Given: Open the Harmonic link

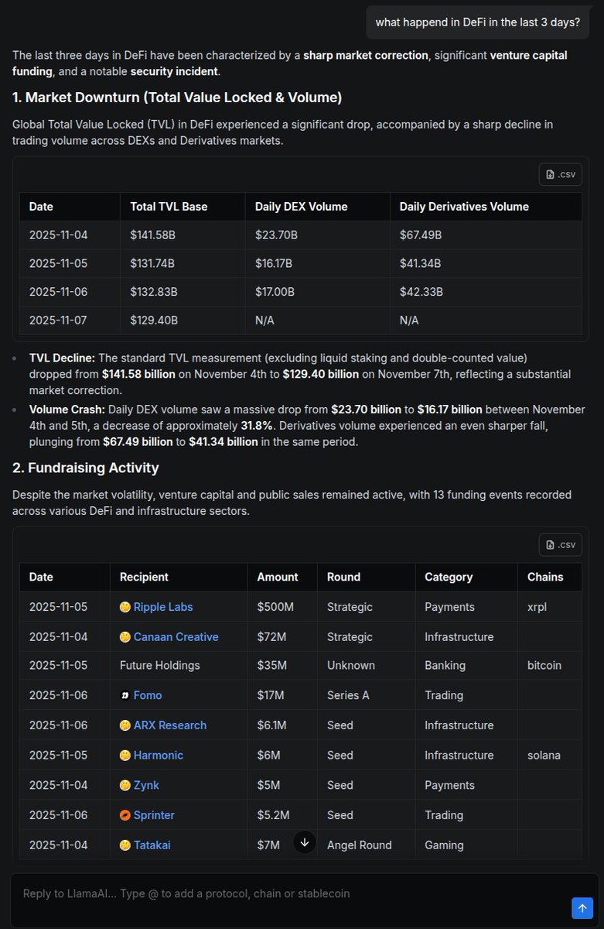Looking at the screenshot, I should (x=159, y=755).
